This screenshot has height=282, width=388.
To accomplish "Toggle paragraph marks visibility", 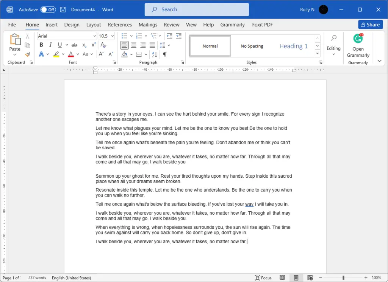I will [166, 54].
